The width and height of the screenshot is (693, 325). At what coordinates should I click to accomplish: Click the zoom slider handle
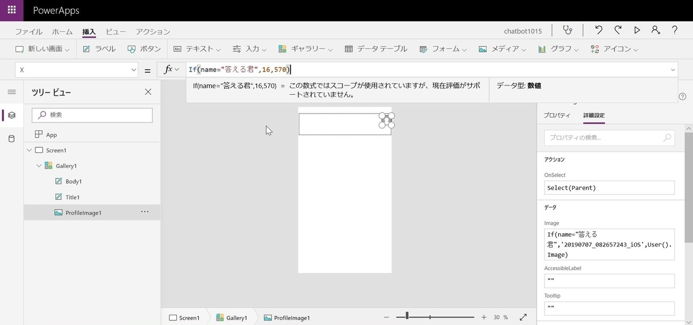pyautogui.click(x=407, y=316)
